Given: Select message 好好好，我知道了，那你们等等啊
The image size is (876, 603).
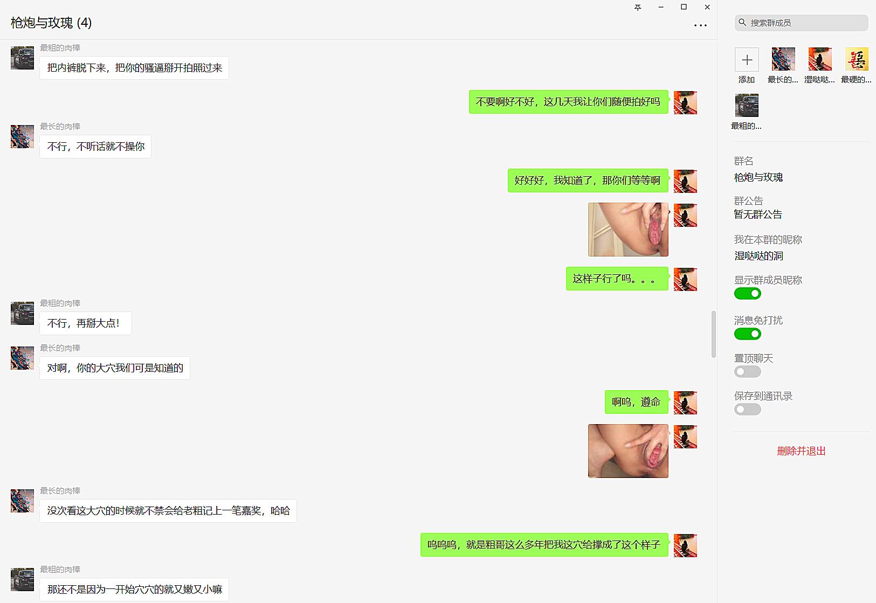Looking at the screenshot, I should click(588, 181).
